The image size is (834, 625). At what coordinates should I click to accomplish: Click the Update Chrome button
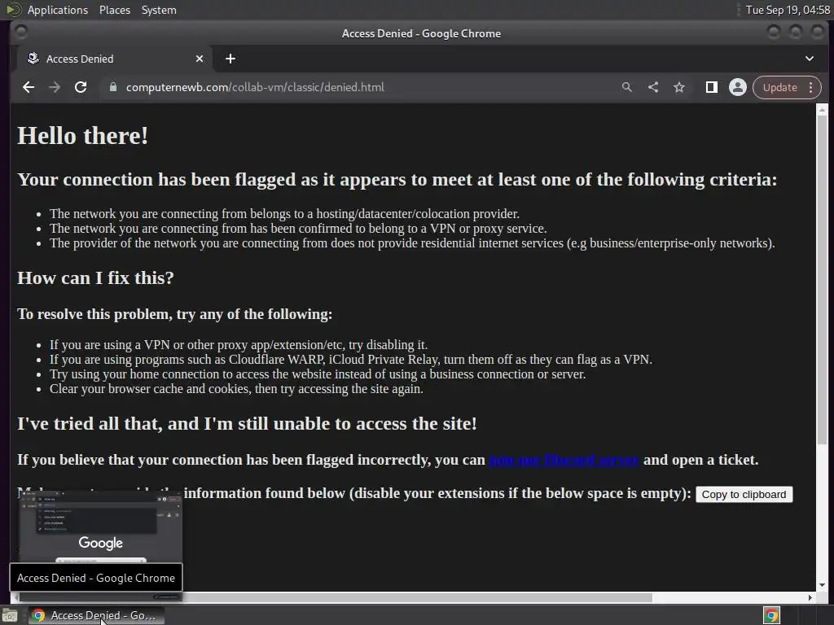tap(787, 87)
